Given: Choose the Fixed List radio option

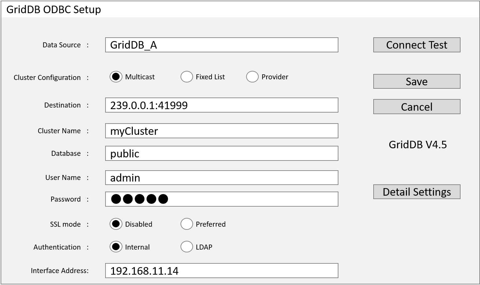Looking at the screenshot, I should pyautogui.click(x=186, y=77).
